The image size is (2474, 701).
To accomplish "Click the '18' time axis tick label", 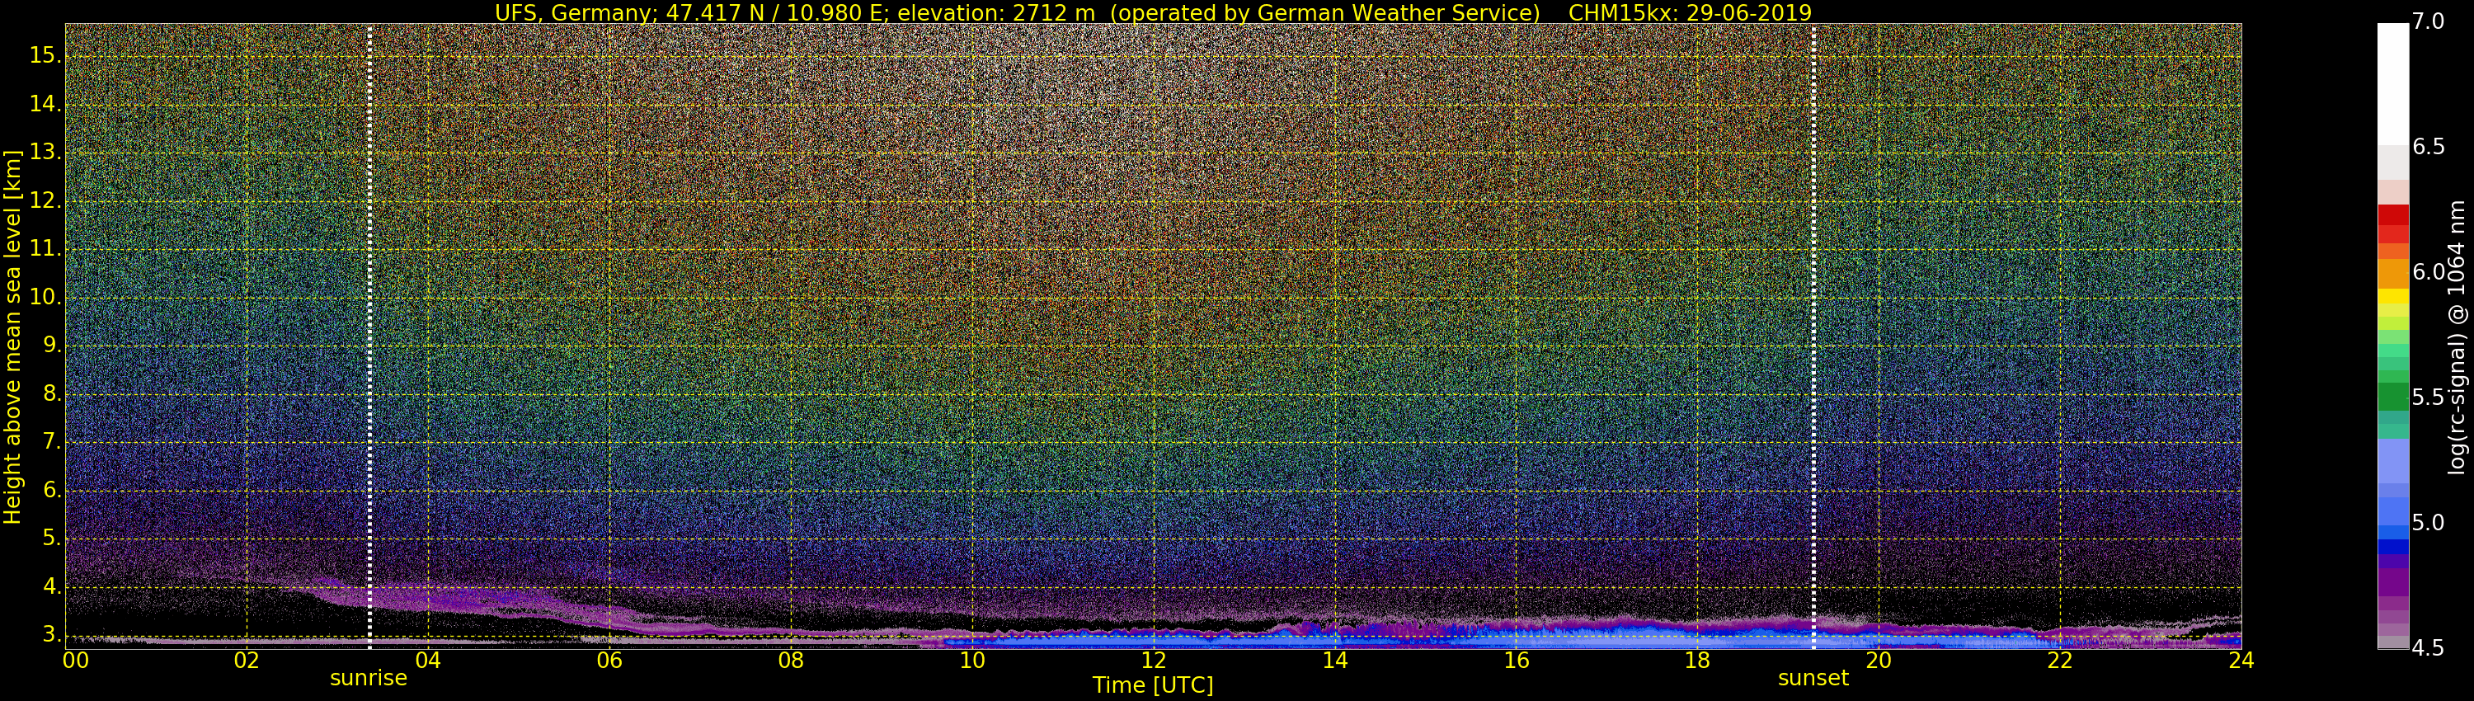I will [x=1698, y=660].
